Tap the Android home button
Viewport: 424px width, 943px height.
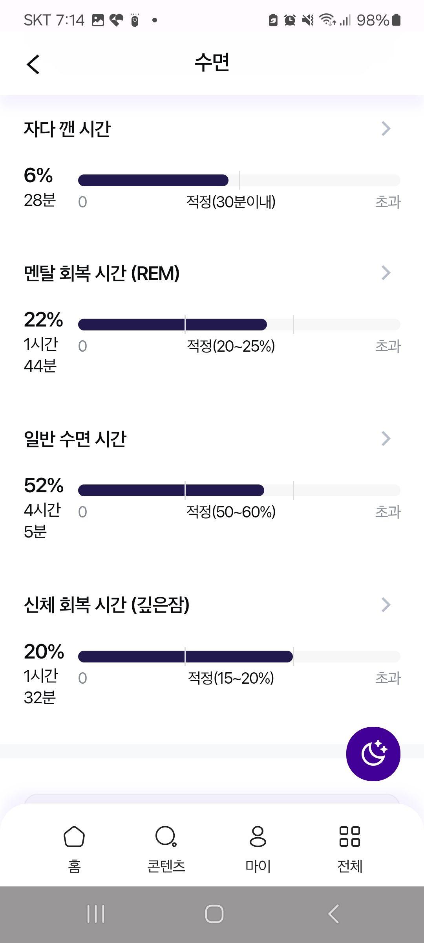point(214,914)
